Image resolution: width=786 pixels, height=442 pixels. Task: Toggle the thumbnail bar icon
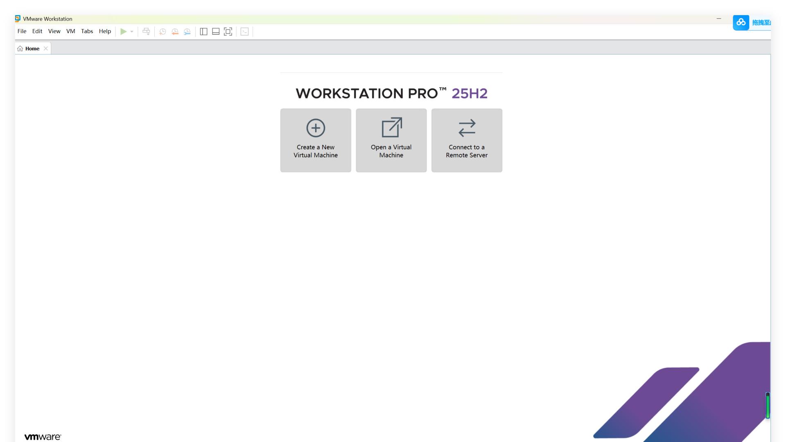pos(215,32)
